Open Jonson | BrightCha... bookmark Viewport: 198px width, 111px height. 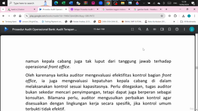click(29, 22)
